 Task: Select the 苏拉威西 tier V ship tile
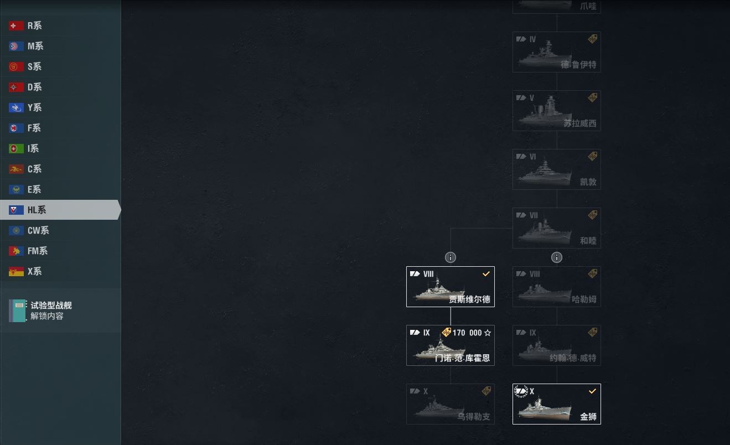[x=557, y=111]
